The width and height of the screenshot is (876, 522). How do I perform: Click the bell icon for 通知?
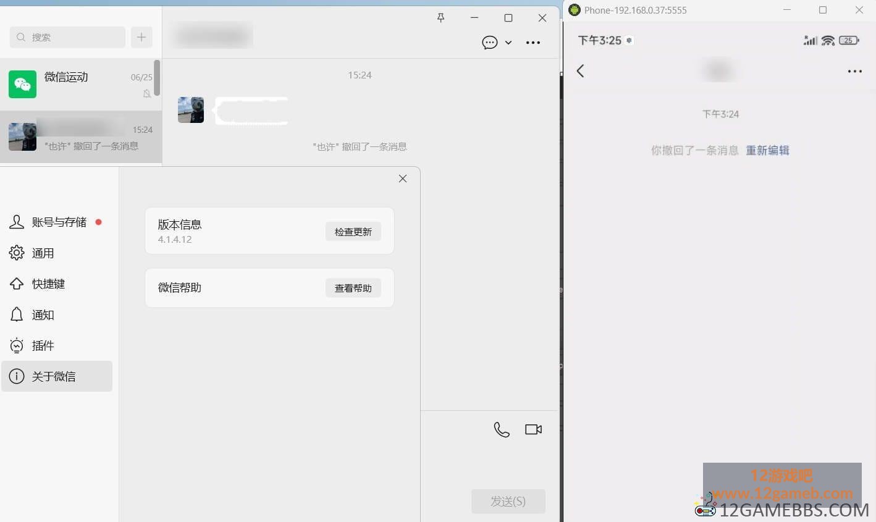(x=17, y=314)
